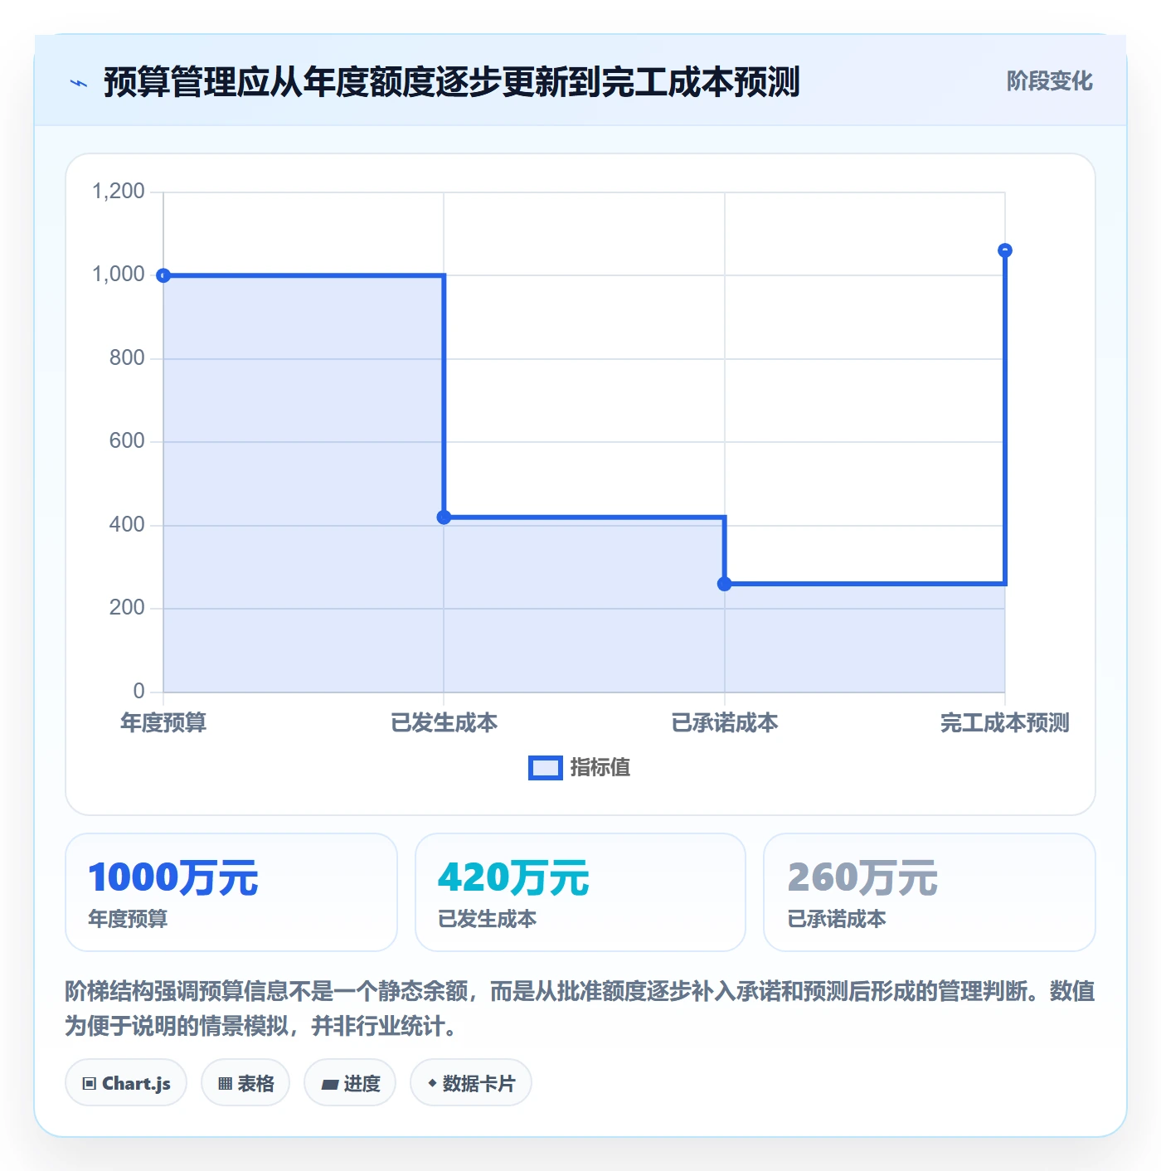Click the 表格 tag chip

245,1083
